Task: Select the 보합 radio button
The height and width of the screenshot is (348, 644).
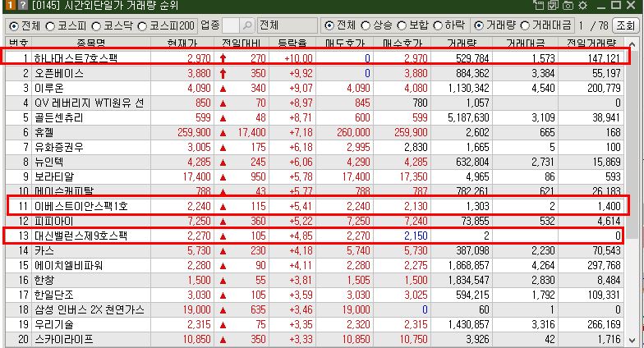Action: click(x=401, y=25)
